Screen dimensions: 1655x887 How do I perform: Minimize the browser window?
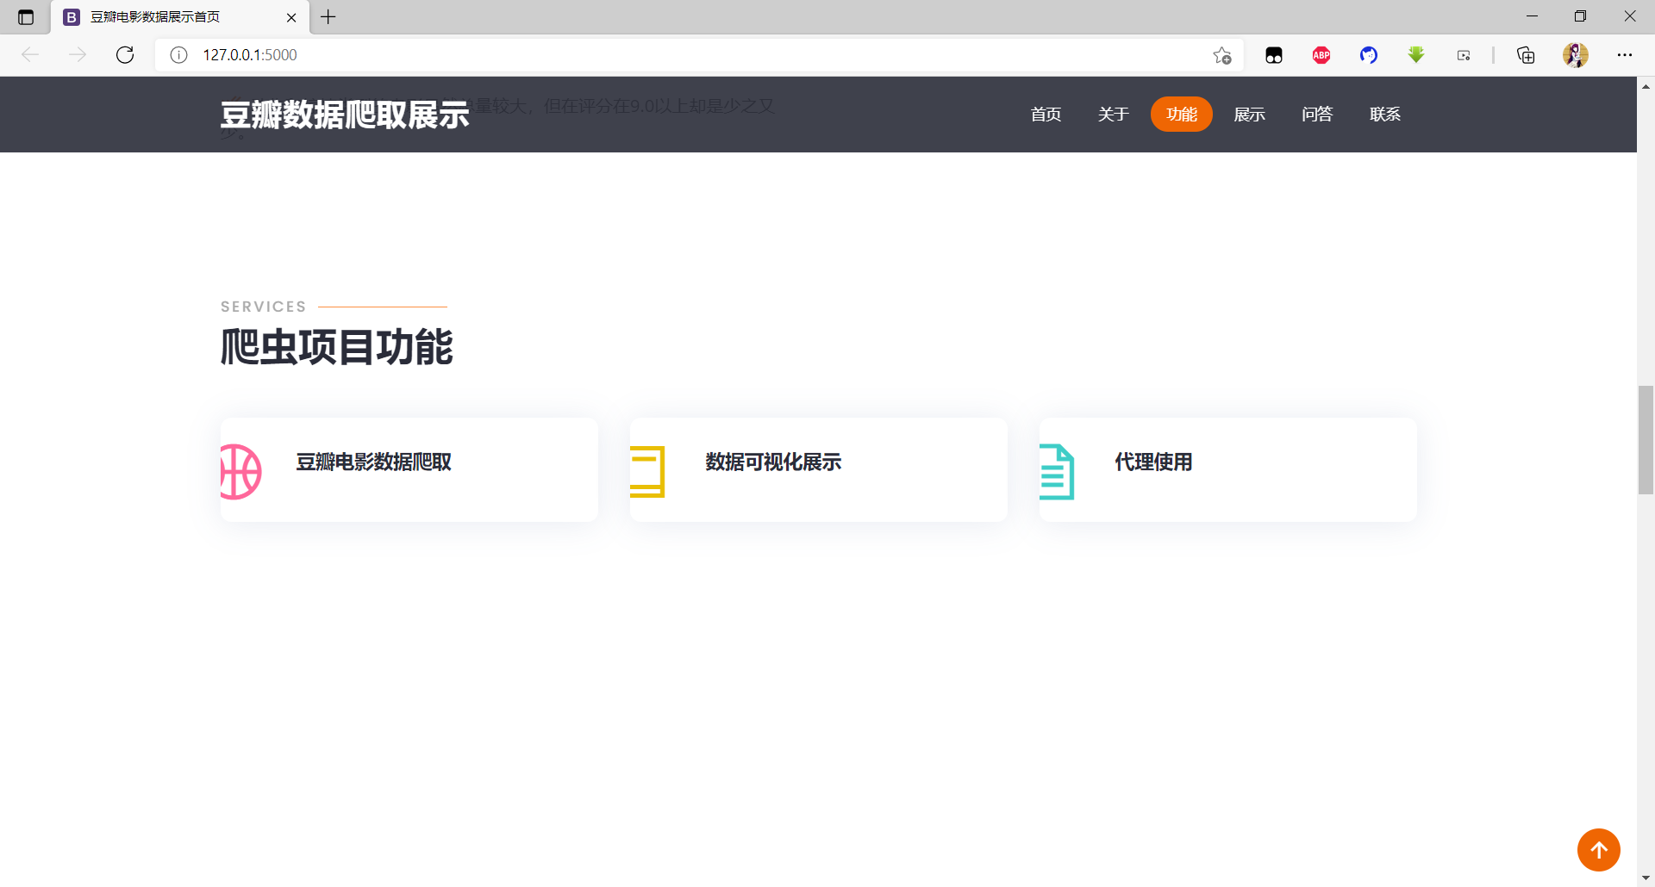click(1532, 16)
